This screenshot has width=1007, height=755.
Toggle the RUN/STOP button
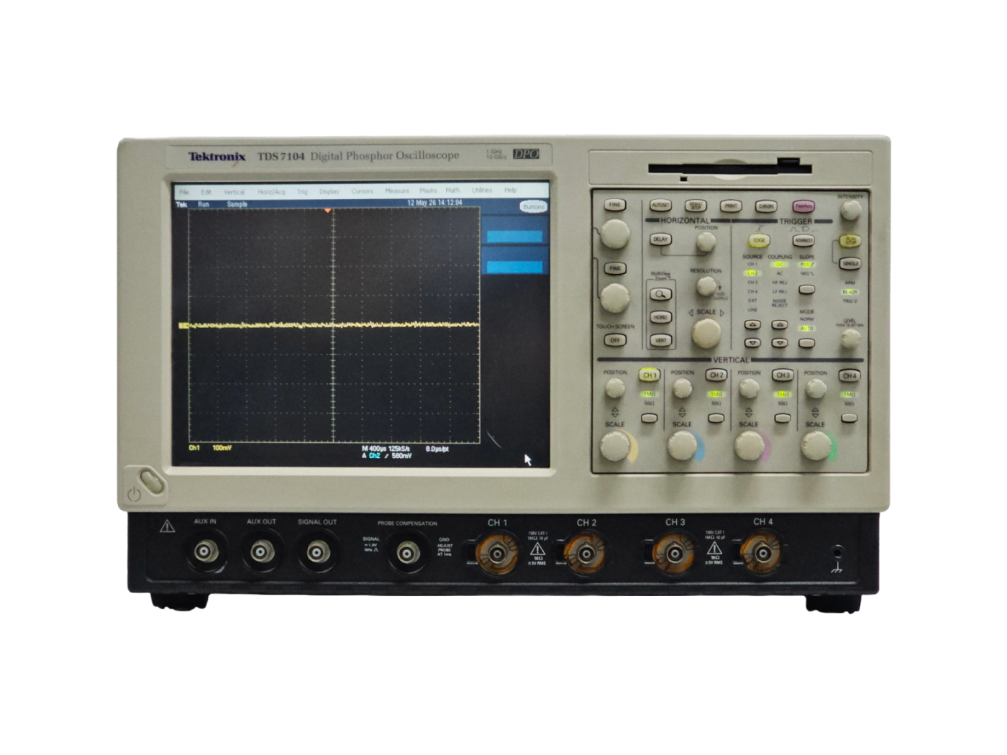(x=850, y=242)
